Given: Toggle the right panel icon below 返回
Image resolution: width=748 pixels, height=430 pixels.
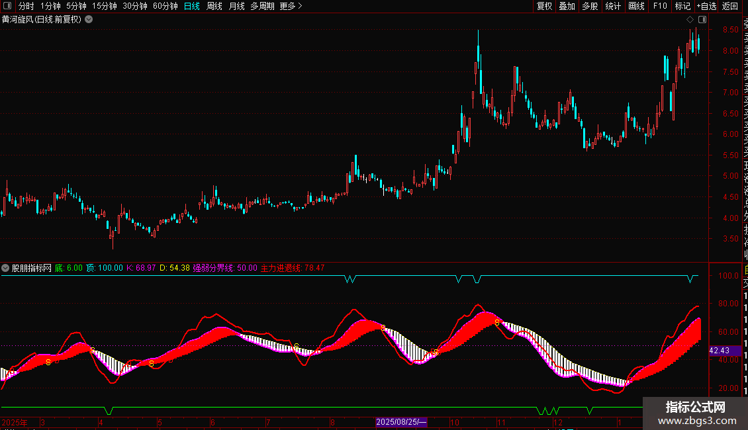Looking at the screenshot, I should pos(702,20).
